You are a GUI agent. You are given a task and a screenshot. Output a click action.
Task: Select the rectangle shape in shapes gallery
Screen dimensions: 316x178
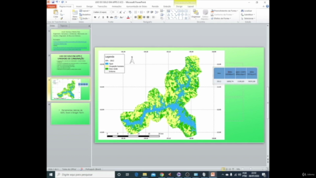tap(179, 11)
